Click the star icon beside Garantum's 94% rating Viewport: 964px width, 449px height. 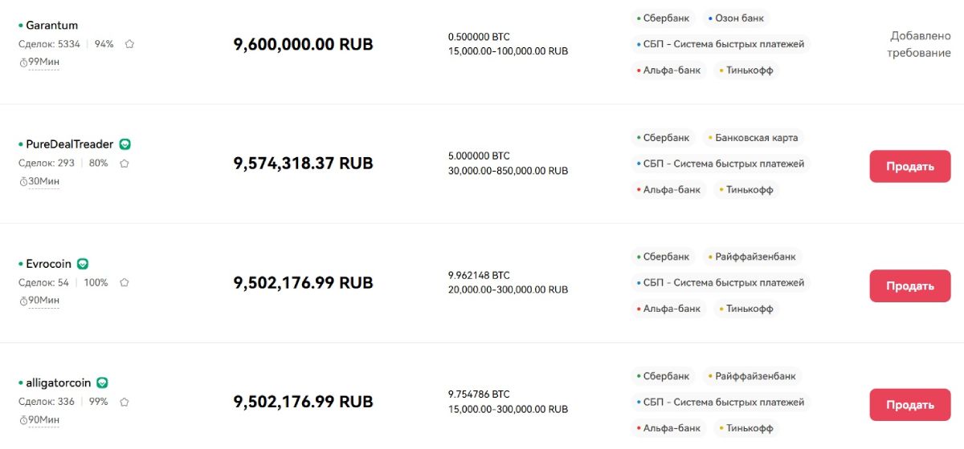[129, 44]
